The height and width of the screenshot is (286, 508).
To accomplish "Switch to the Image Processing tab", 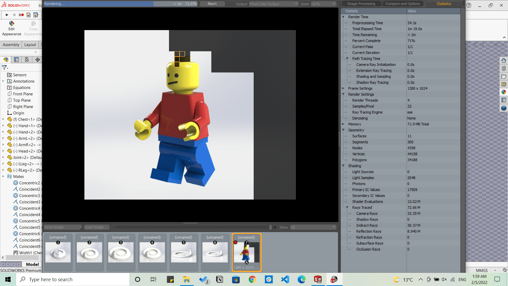I will (361, 4).
